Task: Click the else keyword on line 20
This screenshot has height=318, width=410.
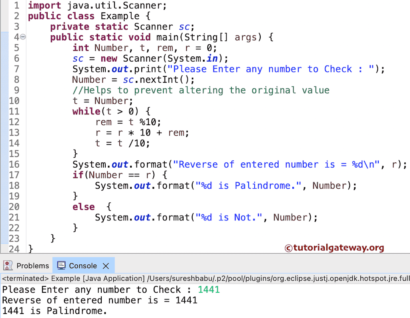Action: (x=84, y=206)
